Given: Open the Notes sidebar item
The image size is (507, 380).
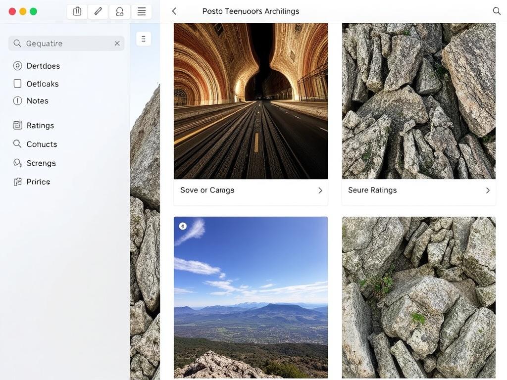Looking at the screenshot, I should click(x=37, y=101).
